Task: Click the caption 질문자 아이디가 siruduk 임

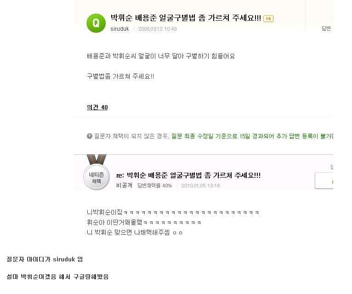Action: point(45,260)
